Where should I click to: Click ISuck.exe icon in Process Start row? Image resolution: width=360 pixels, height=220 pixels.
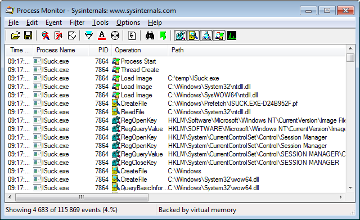(x=37, y=61)
